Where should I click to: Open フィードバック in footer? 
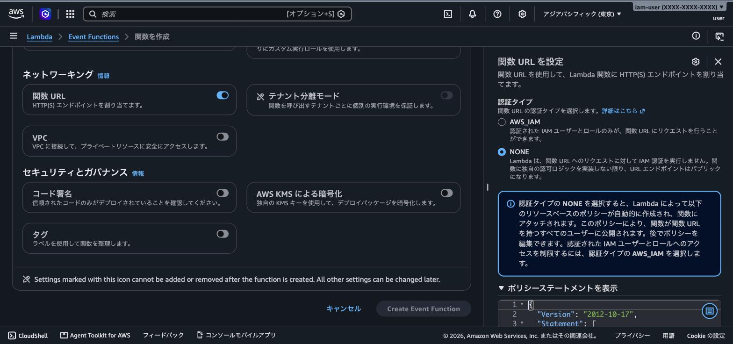point(163,335)
